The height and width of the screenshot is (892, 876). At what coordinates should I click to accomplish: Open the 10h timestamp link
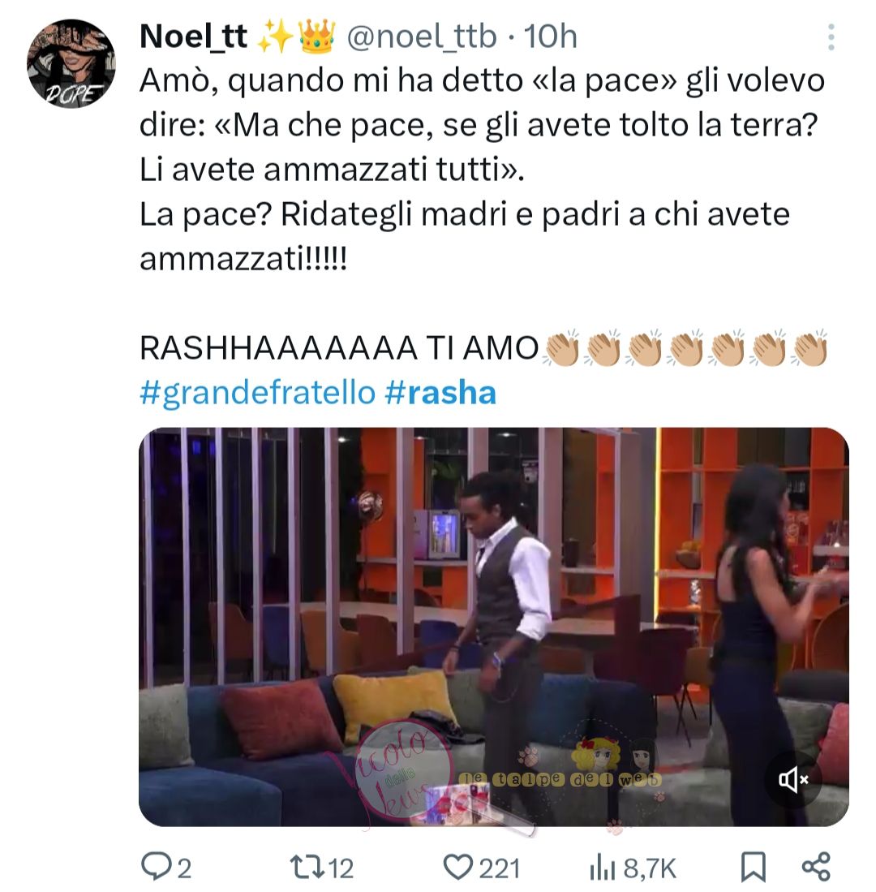tap(550, 37)
